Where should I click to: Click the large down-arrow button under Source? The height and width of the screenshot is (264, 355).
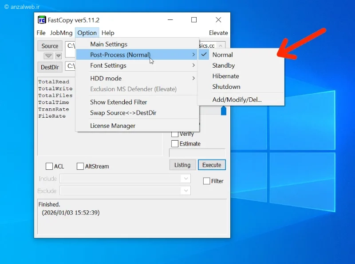(48, 56)
